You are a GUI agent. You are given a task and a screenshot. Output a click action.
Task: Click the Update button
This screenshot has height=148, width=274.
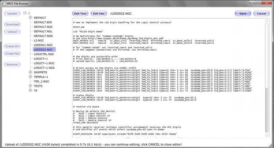[x=12, y=14]
